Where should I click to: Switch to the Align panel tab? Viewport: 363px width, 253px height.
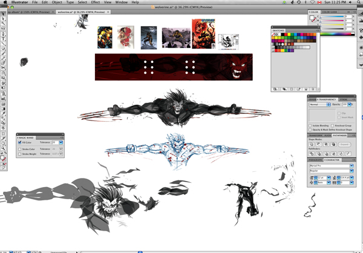[327, 136]
